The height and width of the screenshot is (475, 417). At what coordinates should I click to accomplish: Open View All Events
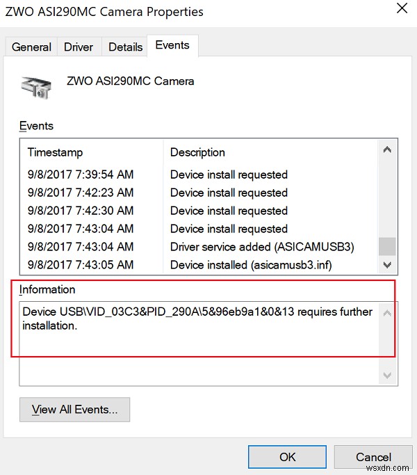pyautogui.click(x=75, y=410)
